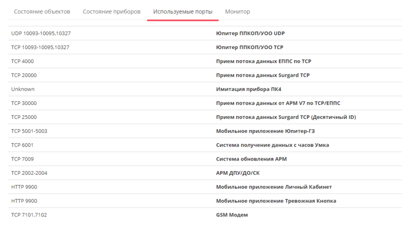Select the TCP 6001 port cell

(x=22, y=145)
